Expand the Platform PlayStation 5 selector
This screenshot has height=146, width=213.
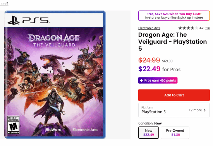pyautogui.click(x=174, y=110)
